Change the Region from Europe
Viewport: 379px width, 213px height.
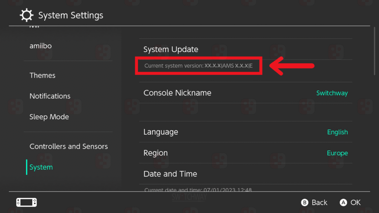[x=246, y=153]
